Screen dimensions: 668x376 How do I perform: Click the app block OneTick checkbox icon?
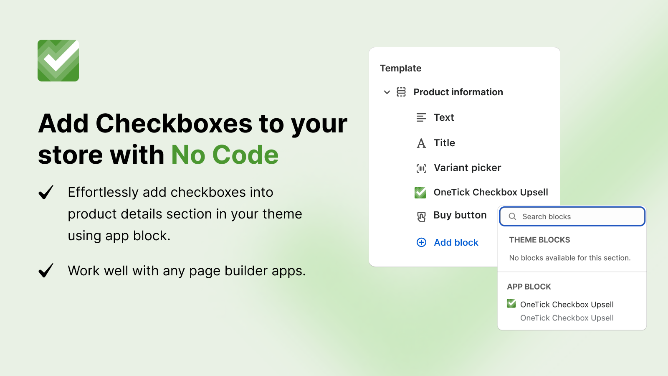click(511, 303)
